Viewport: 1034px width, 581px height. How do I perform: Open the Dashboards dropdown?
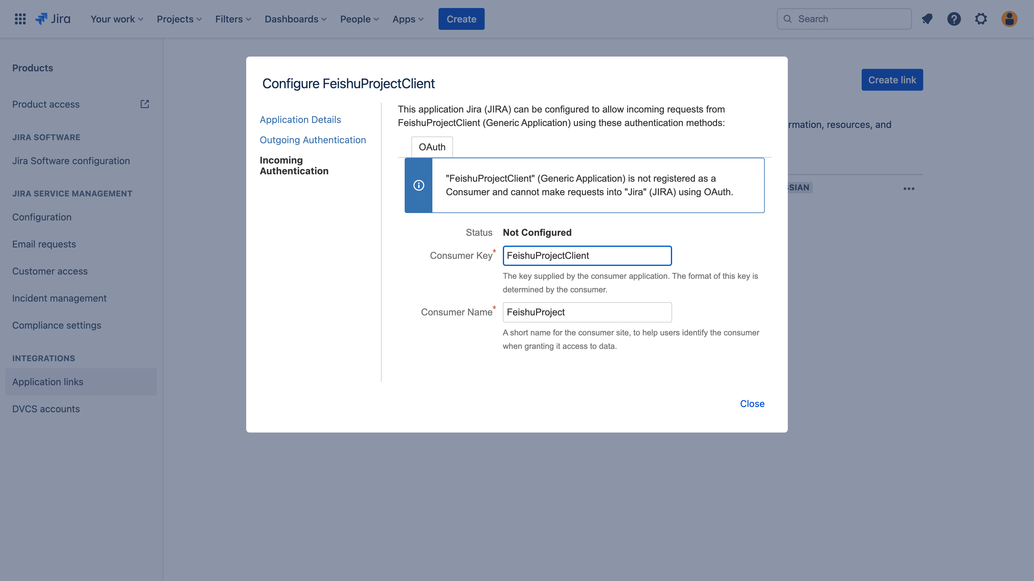pyautogui.click(x=296, y=19)
